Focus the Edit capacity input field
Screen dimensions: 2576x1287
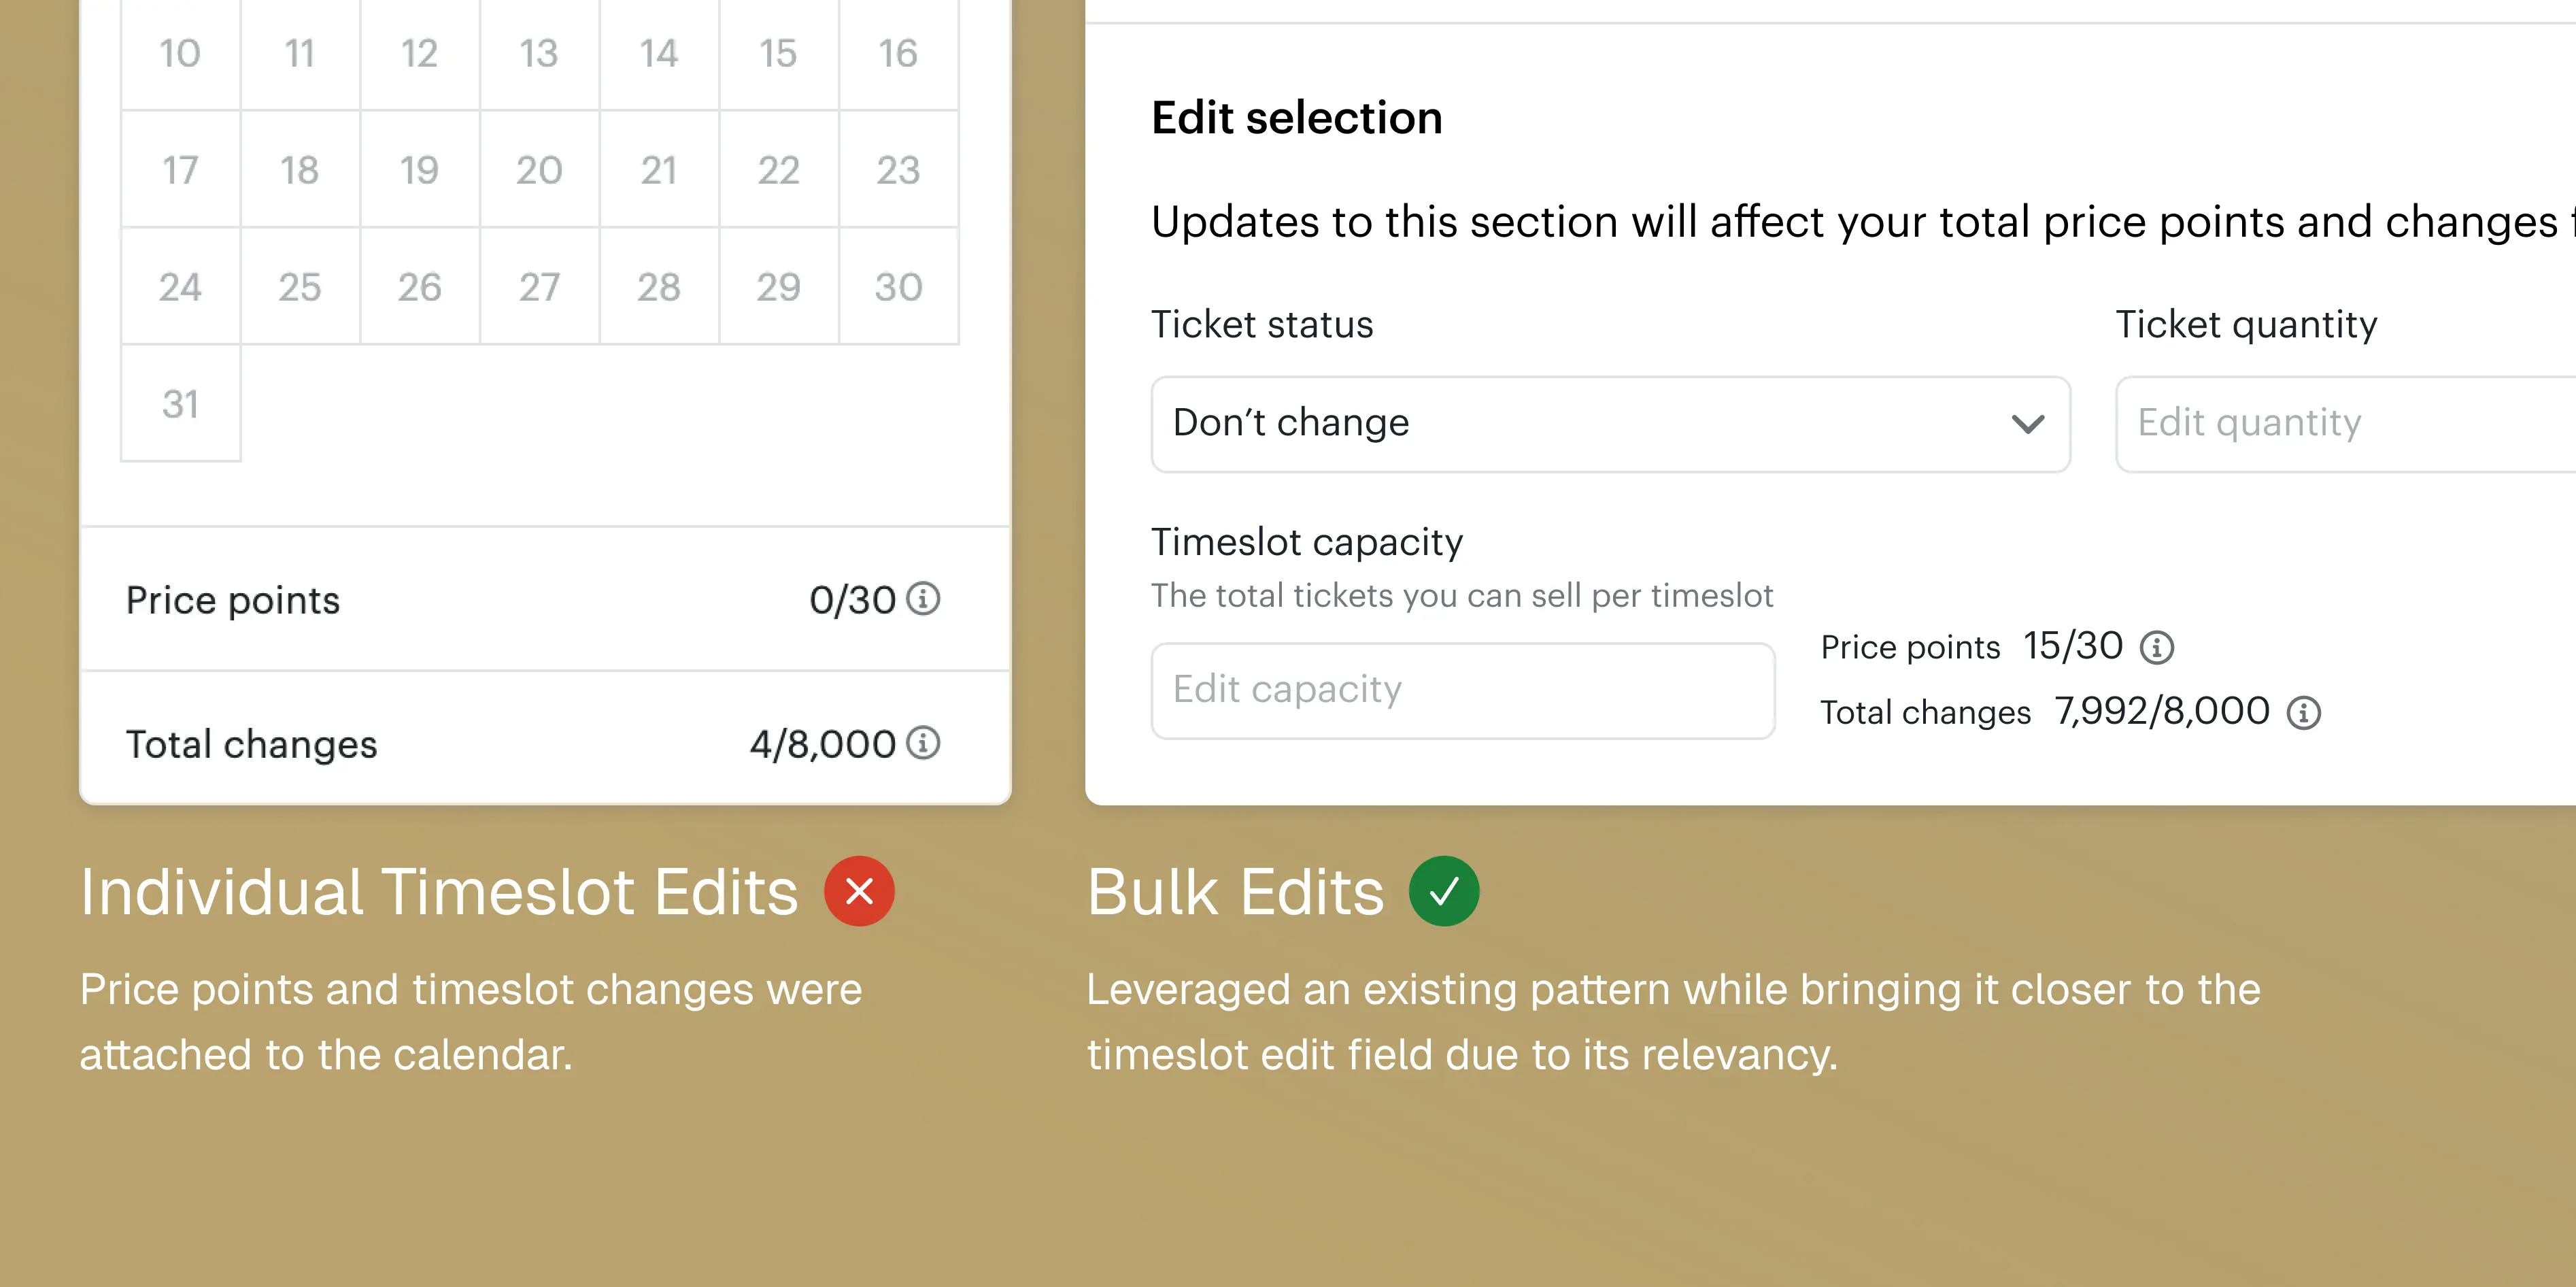pos(1463,690)
